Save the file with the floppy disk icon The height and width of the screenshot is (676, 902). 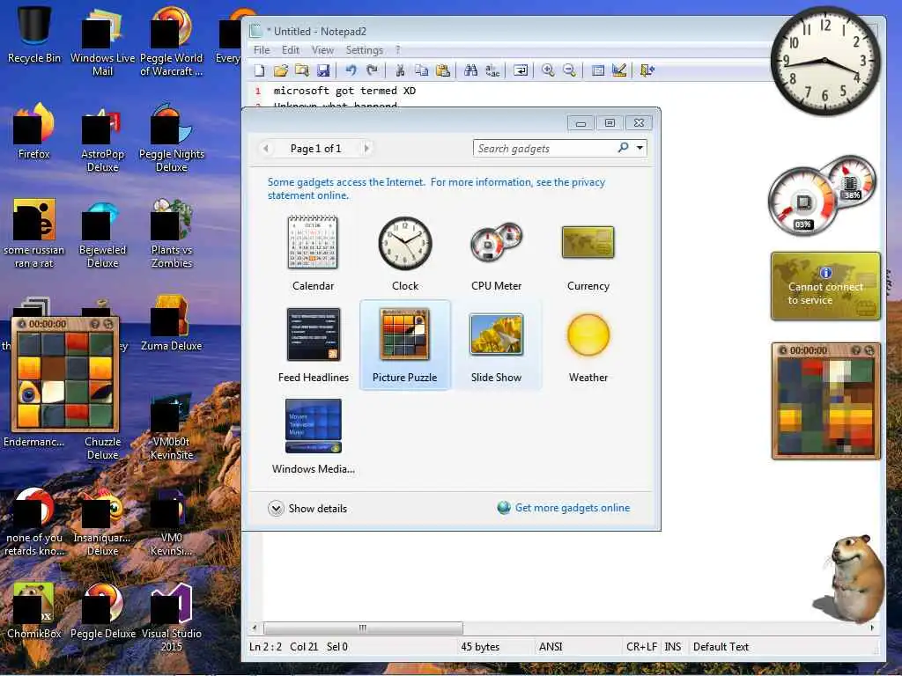323,70
